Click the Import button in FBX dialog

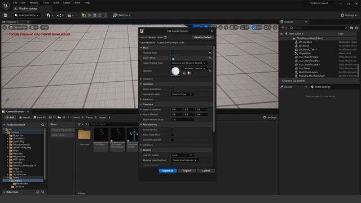coord(187,171)
